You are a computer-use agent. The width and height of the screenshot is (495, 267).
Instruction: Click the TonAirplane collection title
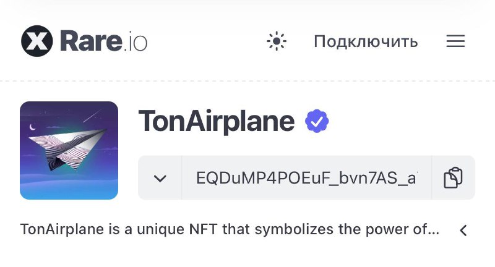coord(217,122)
